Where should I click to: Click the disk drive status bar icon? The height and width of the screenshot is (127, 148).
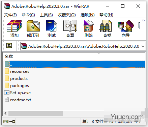(6, 122)
